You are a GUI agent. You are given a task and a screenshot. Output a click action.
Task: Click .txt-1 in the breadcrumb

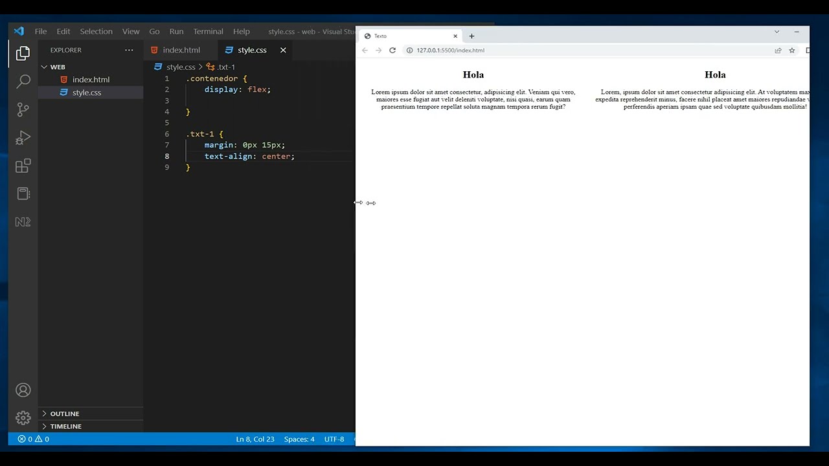(226, 67)
